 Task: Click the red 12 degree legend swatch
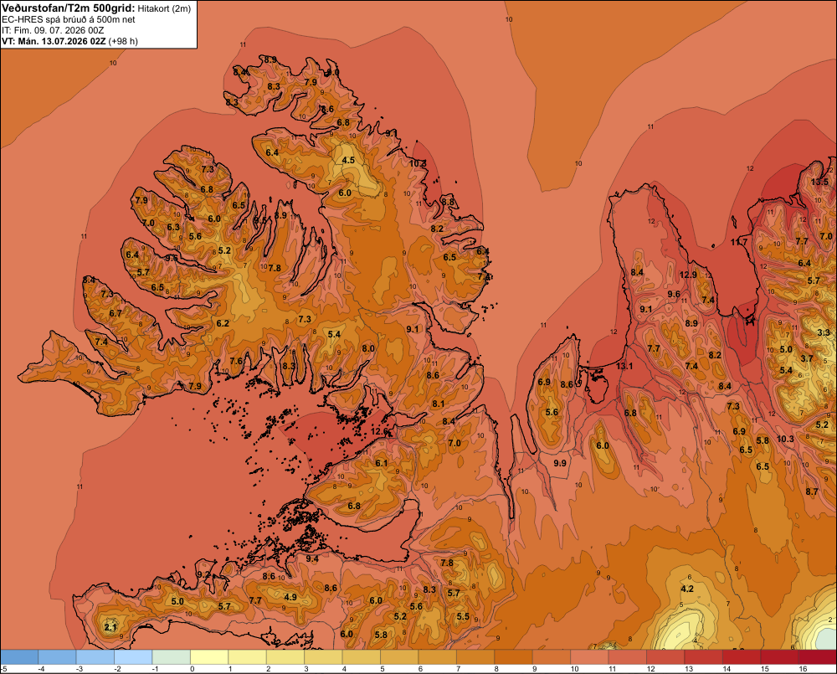[665, 657]
